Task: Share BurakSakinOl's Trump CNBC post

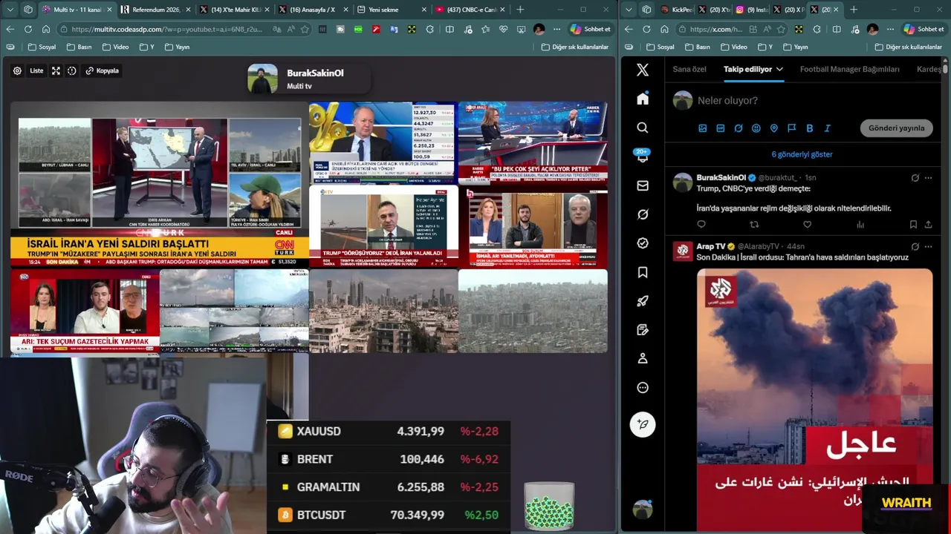Action: pyautogui.click(x=928, y=225)
